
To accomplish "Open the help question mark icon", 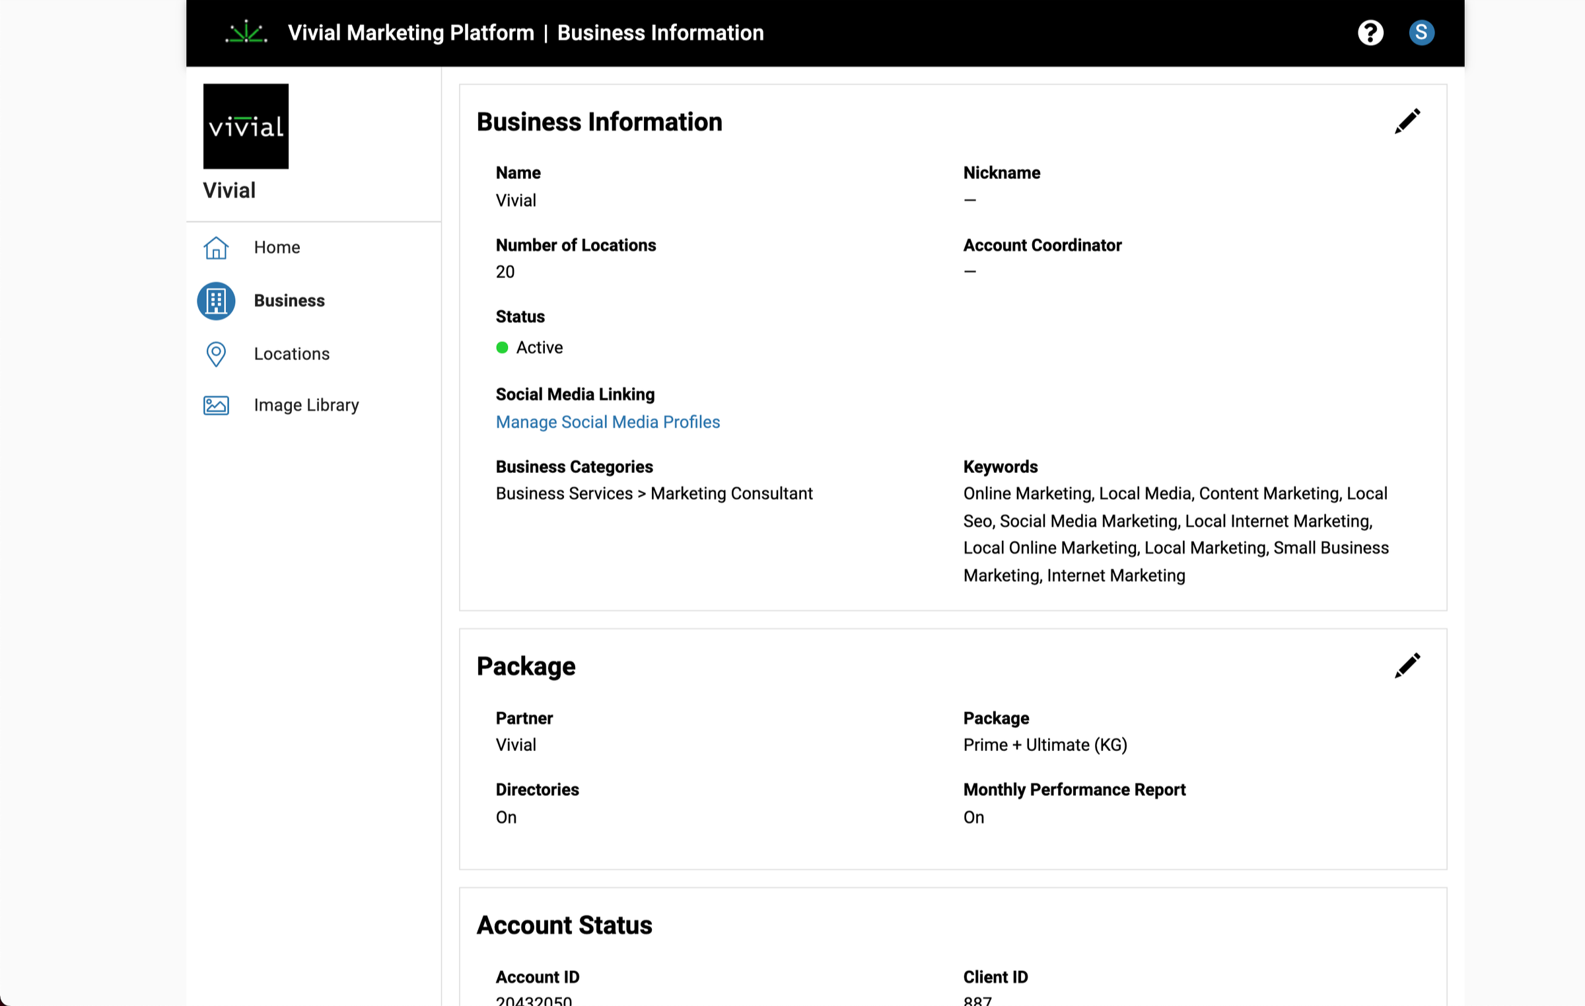I will (x=1370, y=32).
